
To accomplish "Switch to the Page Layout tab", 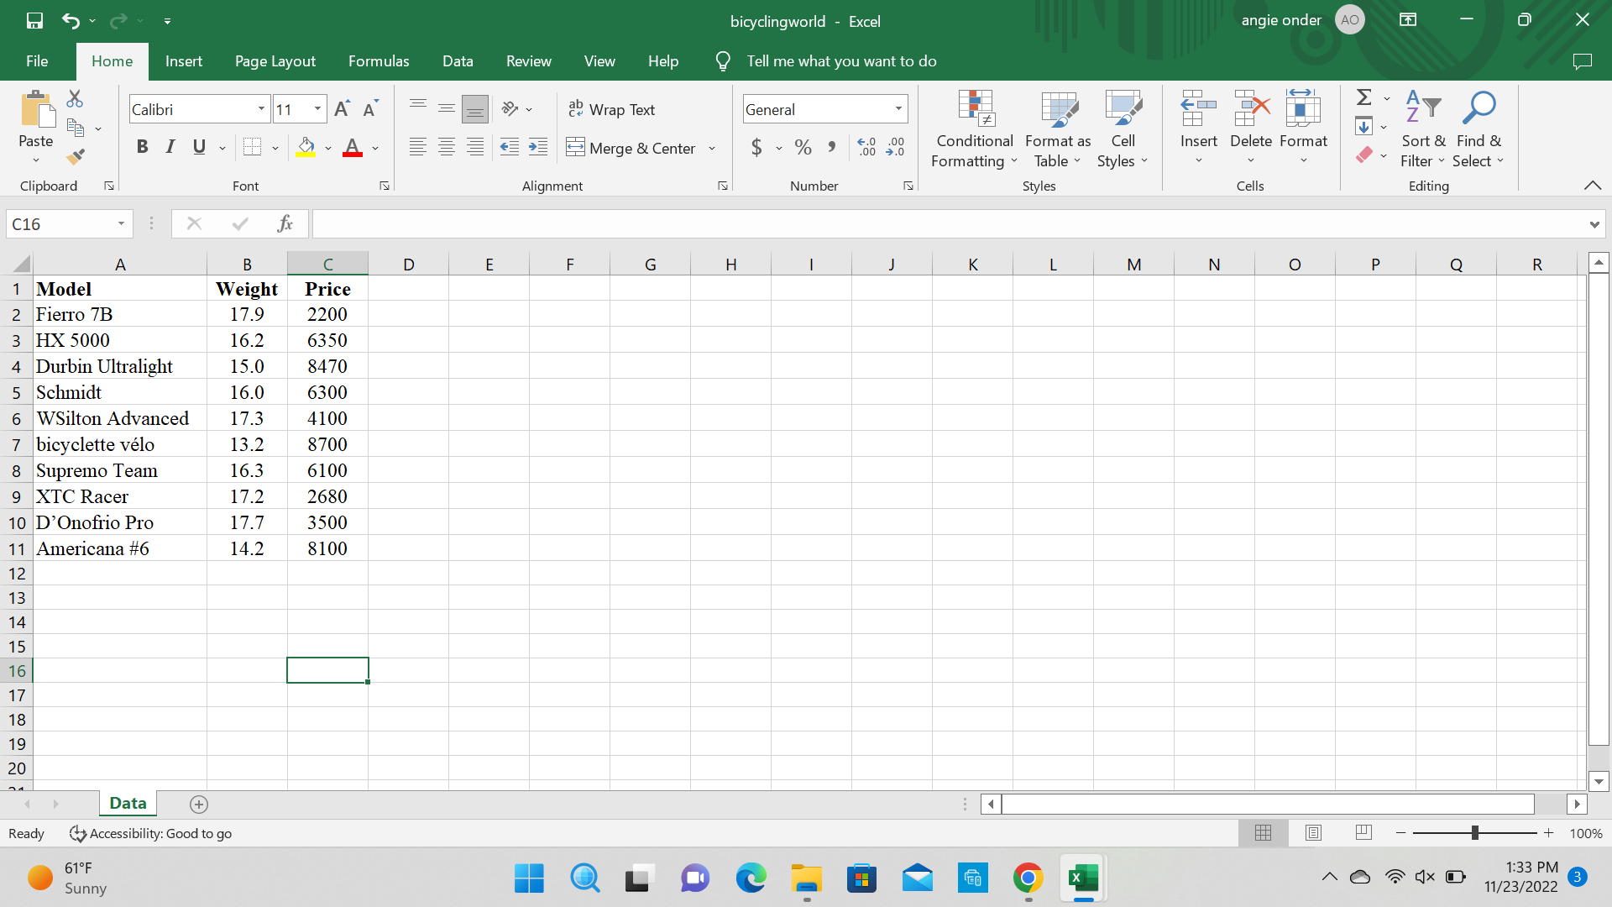I will click(x=275, y=61).
